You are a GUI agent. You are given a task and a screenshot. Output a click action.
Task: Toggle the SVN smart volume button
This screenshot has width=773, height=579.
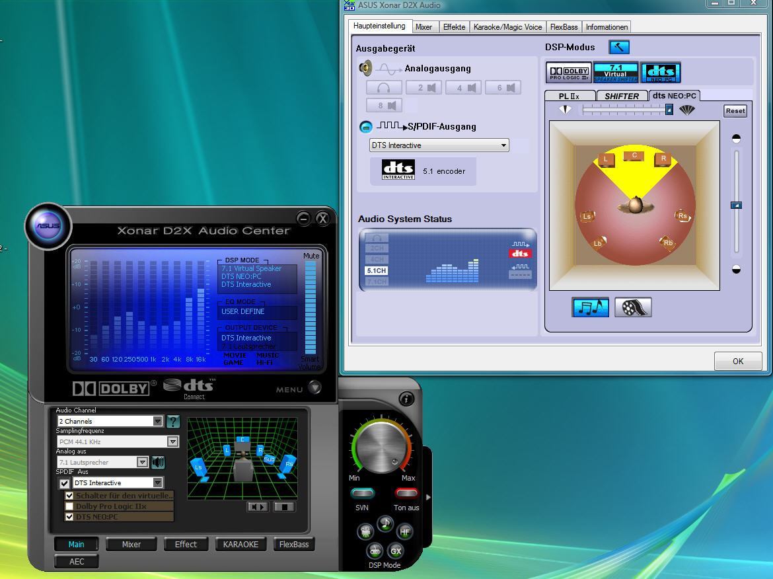(362, 492)
